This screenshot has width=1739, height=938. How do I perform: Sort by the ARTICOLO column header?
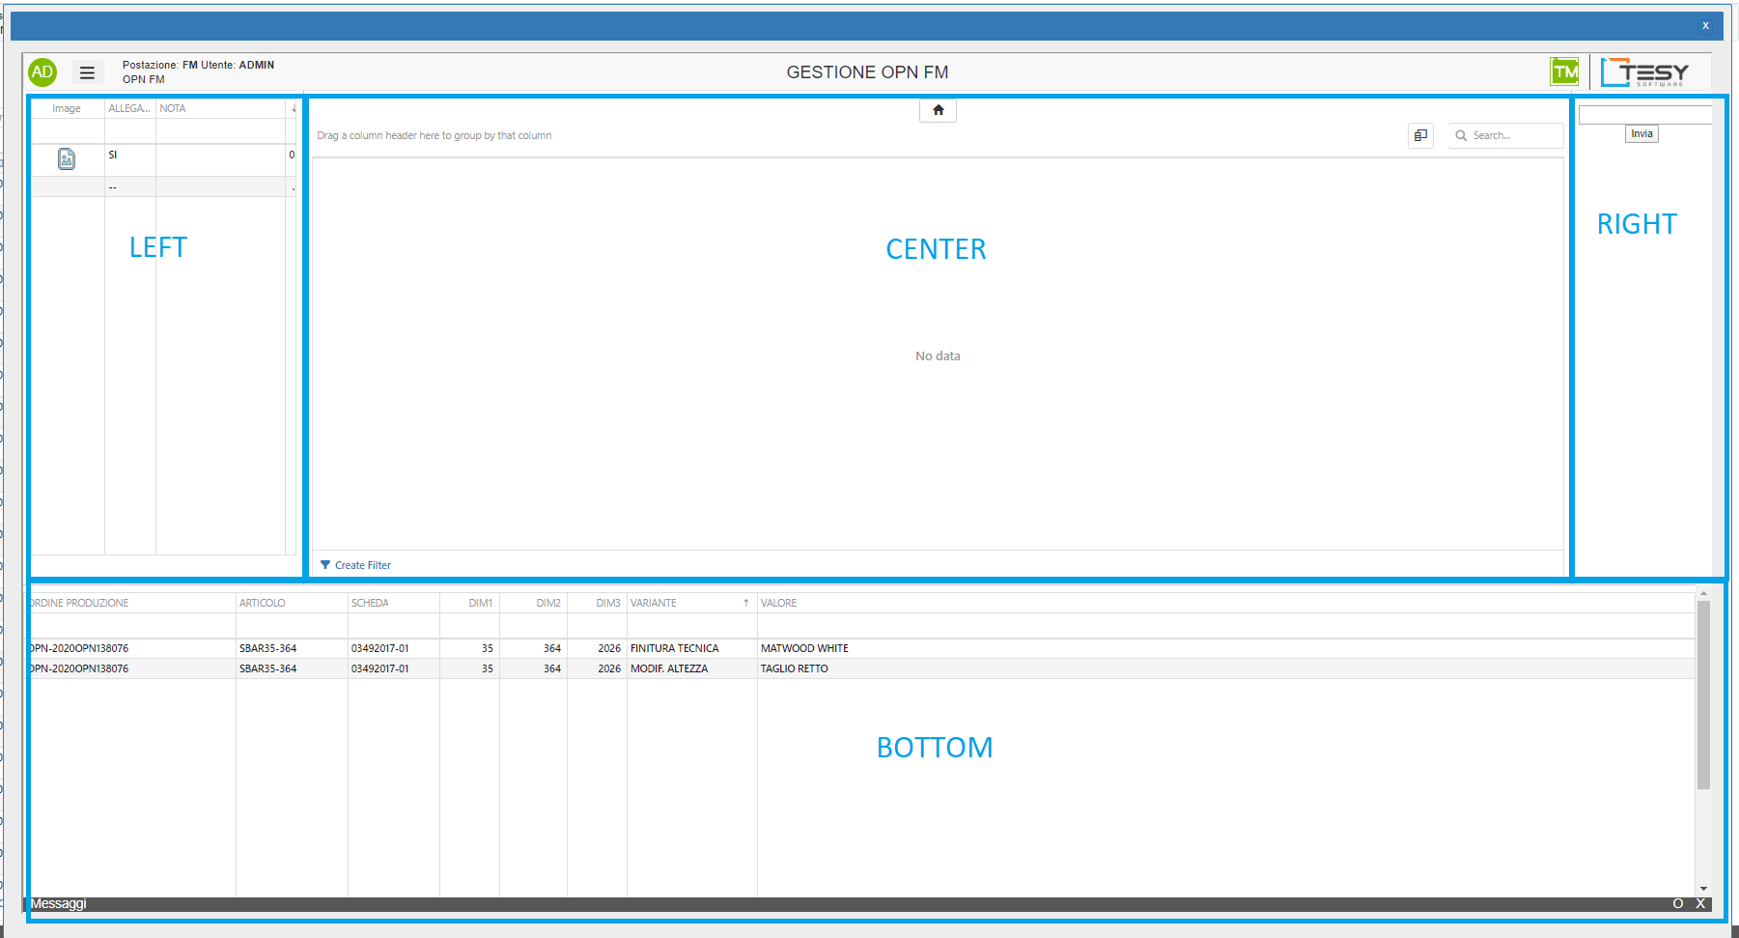(263, 603)
